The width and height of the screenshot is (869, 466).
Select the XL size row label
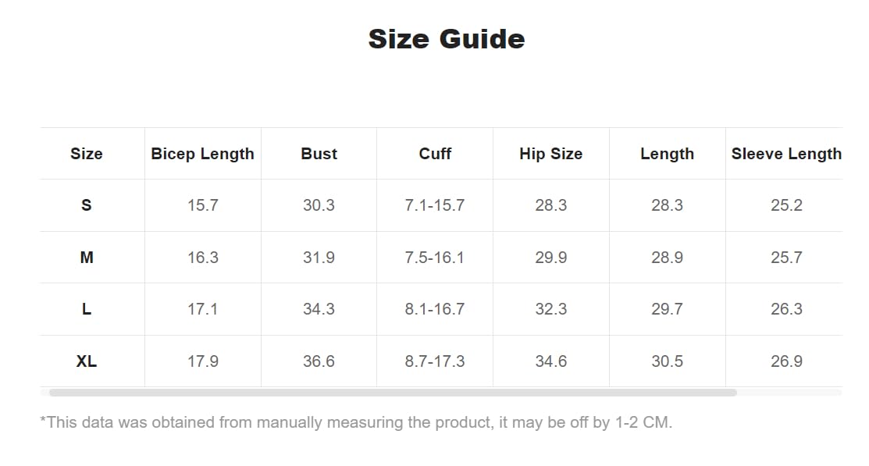[x=87, y=361]
